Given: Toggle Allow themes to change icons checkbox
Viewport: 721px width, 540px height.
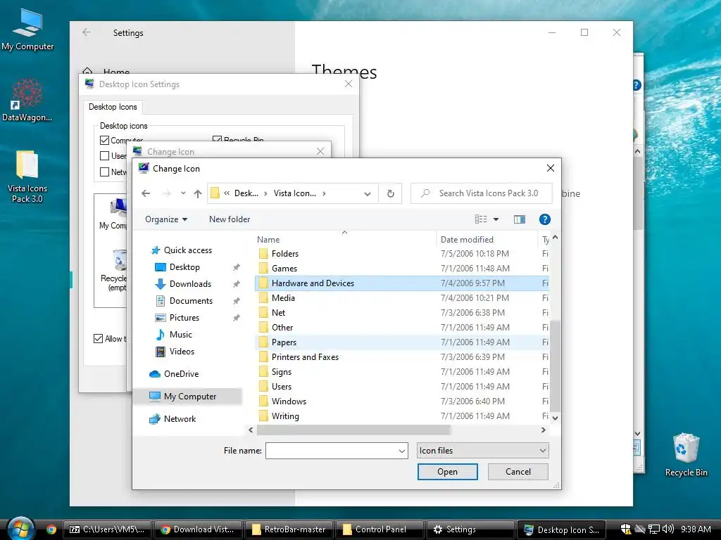Looking at the screenshot, I should [x=98, y=339].
